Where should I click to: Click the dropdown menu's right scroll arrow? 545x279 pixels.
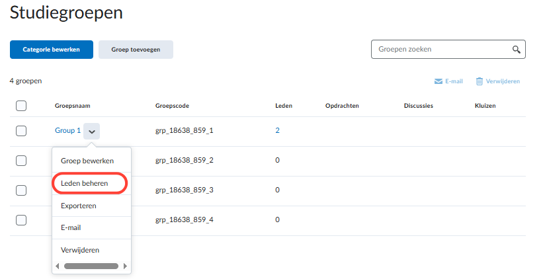coord(125,266)
